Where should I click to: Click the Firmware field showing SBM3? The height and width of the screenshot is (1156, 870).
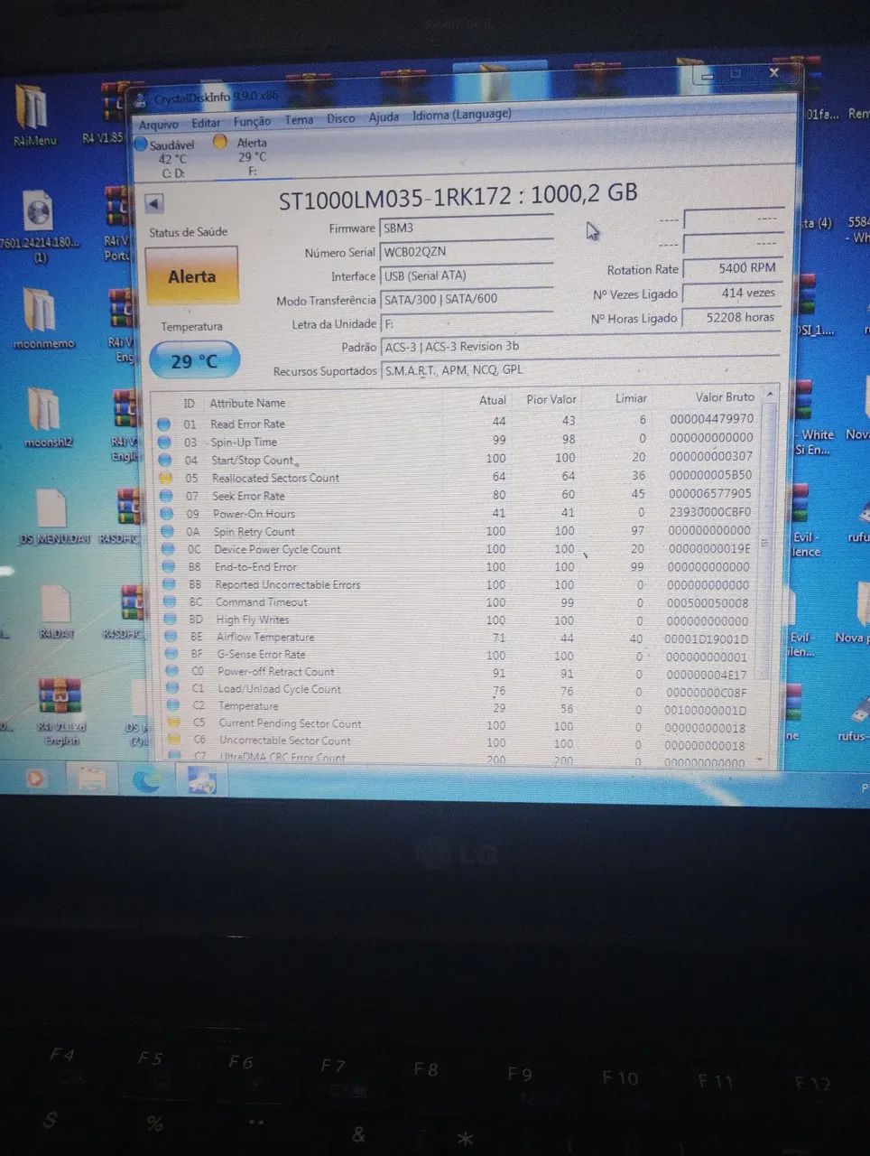click(x=467, y=228)
